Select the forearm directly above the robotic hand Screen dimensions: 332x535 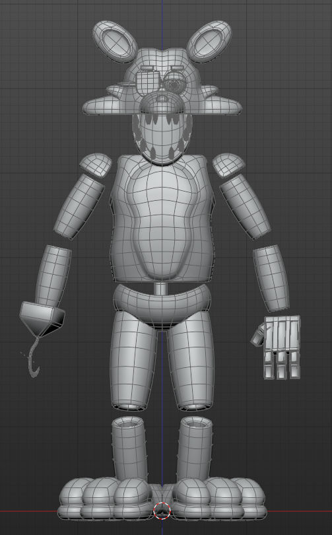click(x=271, y=277)
